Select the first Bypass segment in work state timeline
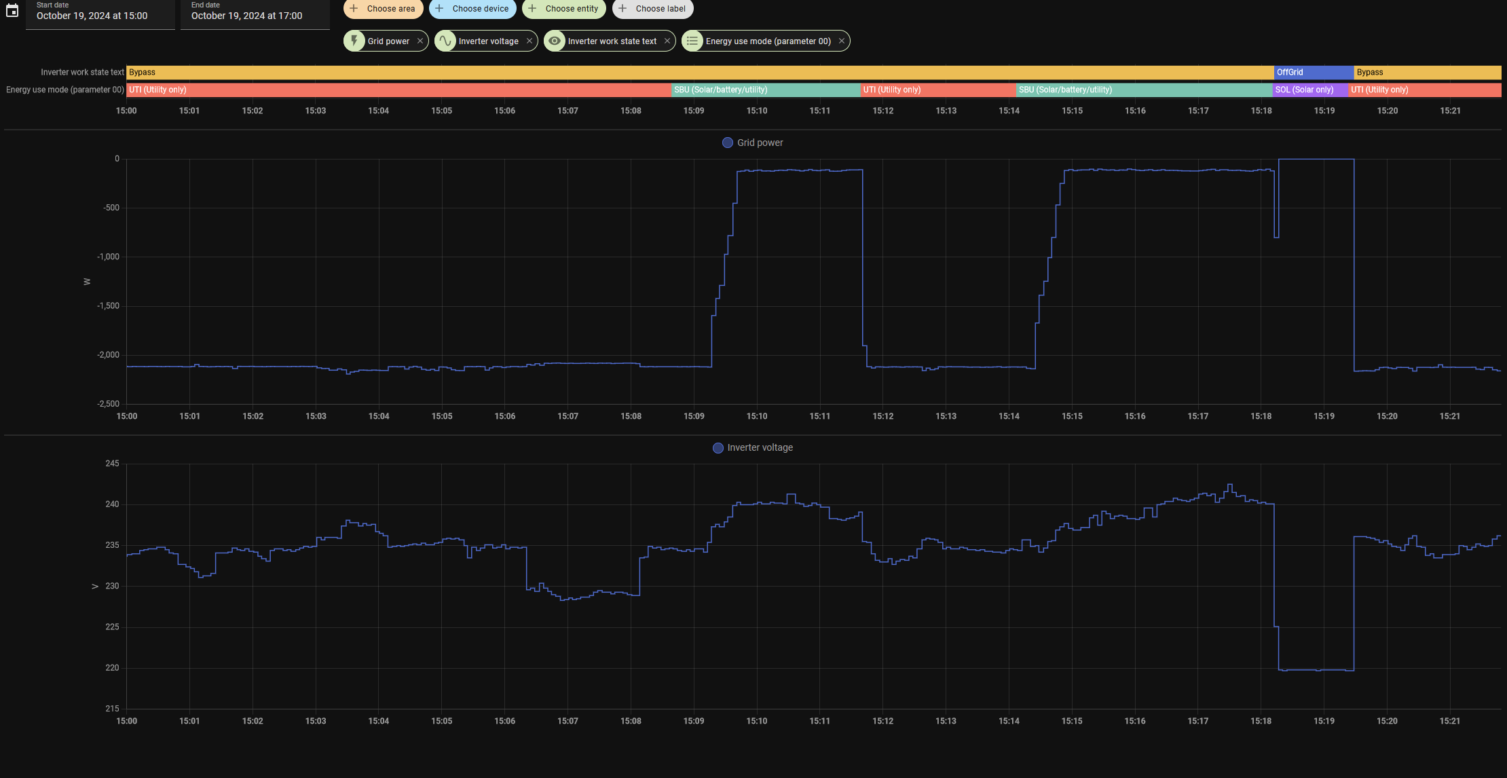Screen dimensions: 1507x778 700,72
